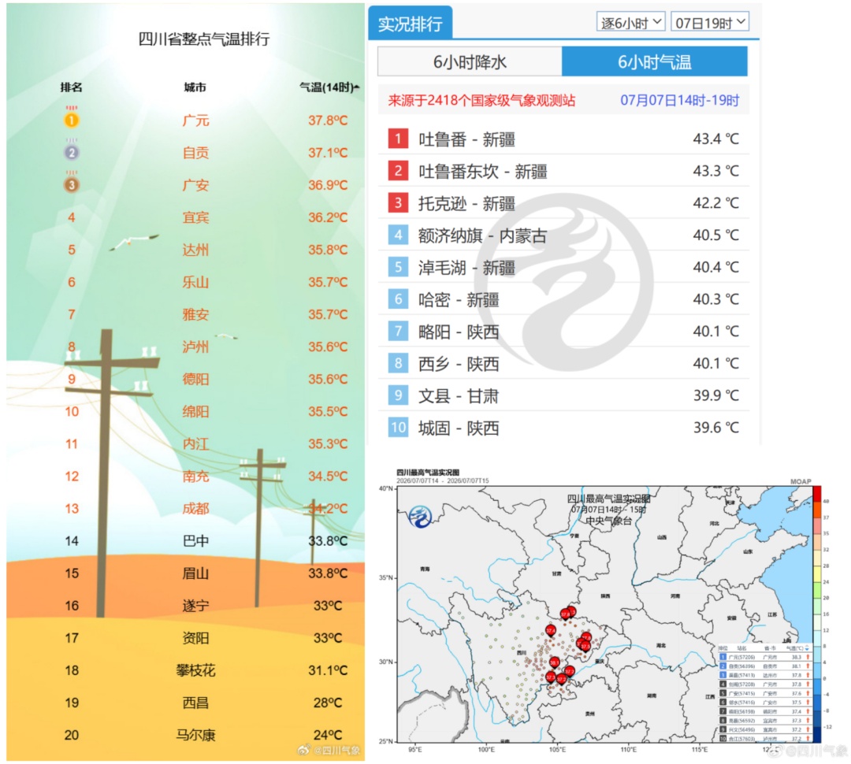Click the 43.3 ℃ value for 吐鲁番东坎
Screen dimensions: 851x764
[x=715, y=171]
